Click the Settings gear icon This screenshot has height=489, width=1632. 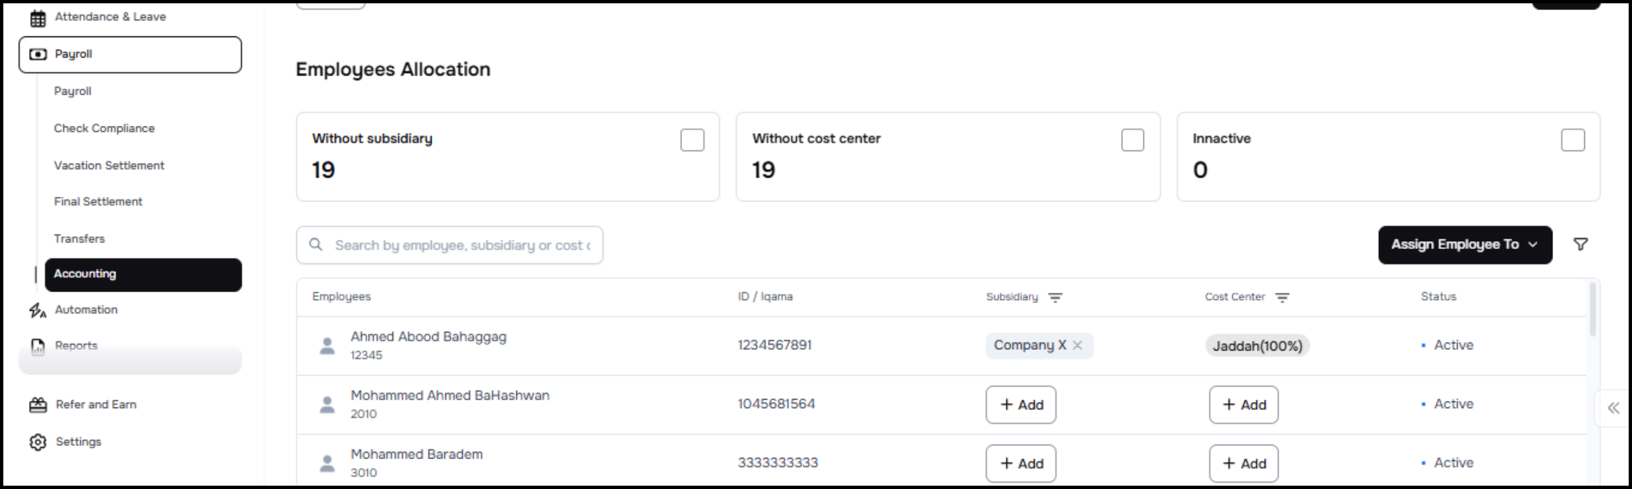38,442
